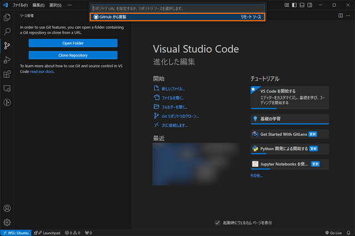This screenshot has height=236, width=355.
Task: Open the Customize Layout icon
Action: 287,5
